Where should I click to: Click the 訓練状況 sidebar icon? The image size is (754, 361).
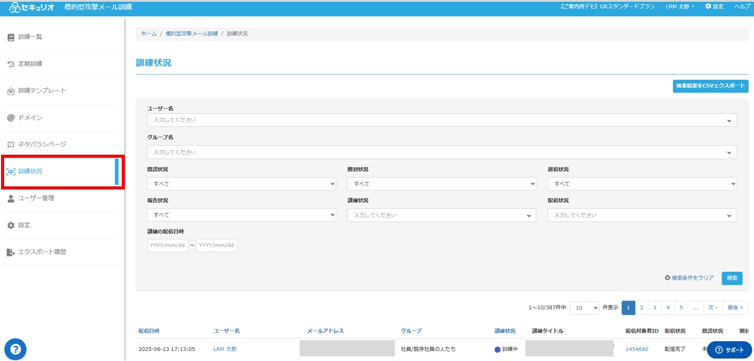click(11, 172)
